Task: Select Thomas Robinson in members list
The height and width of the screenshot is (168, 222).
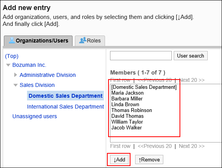Action: pyautogui.click(x=132, y=110)
